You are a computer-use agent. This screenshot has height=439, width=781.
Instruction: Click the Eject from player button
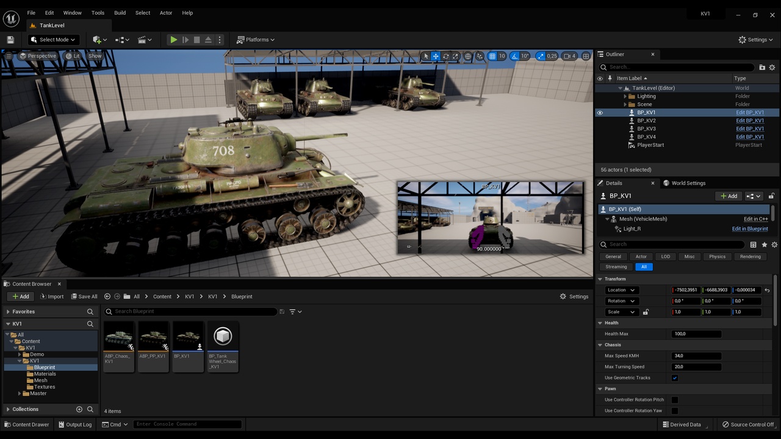pyautogui.click(x=208, y=40)
